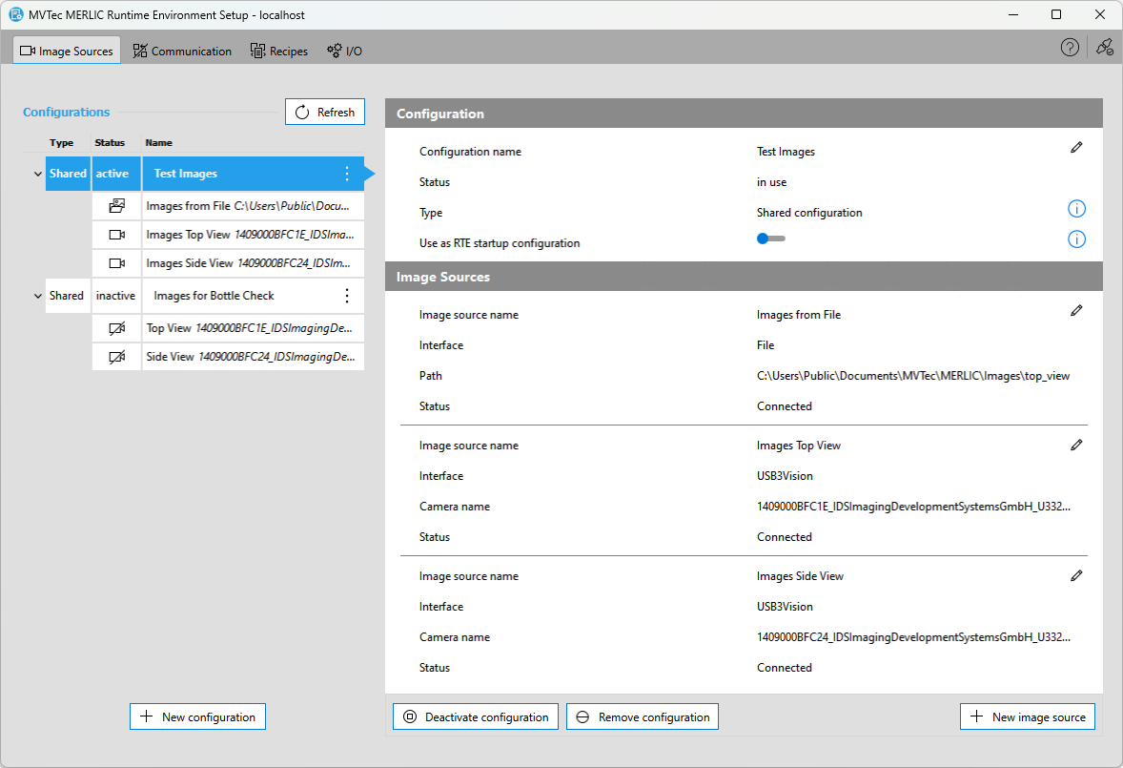Image resolution: width=1123 pixels, height=768 pixels.
Task: Click edit pencil for Images Side View source
Action: 1076,575
